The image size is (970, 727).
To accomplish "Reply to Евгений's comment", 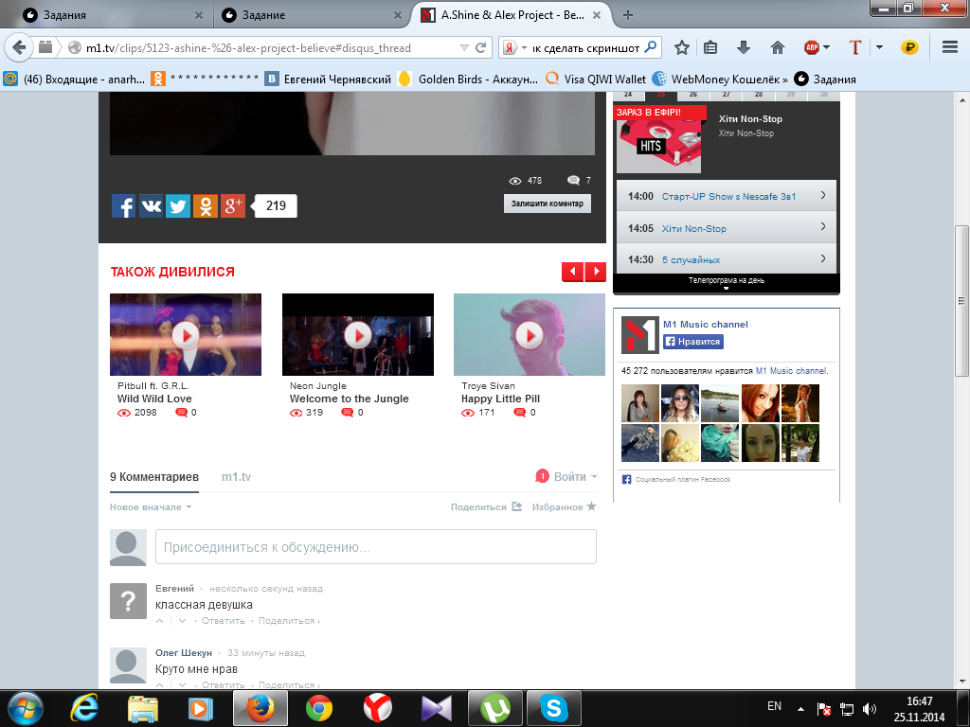I will [x=224, y=621].
